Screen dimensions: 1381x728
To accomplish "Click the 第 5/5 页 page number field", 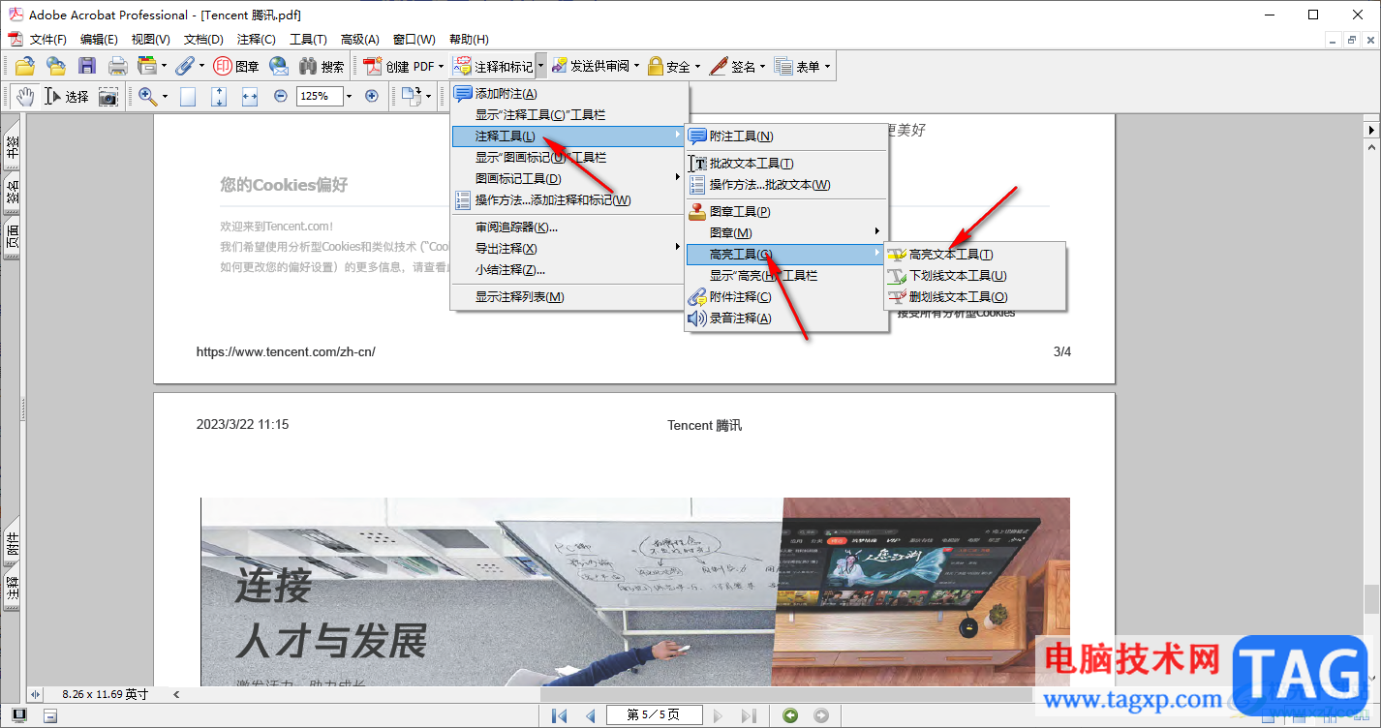I will (654, 715).
